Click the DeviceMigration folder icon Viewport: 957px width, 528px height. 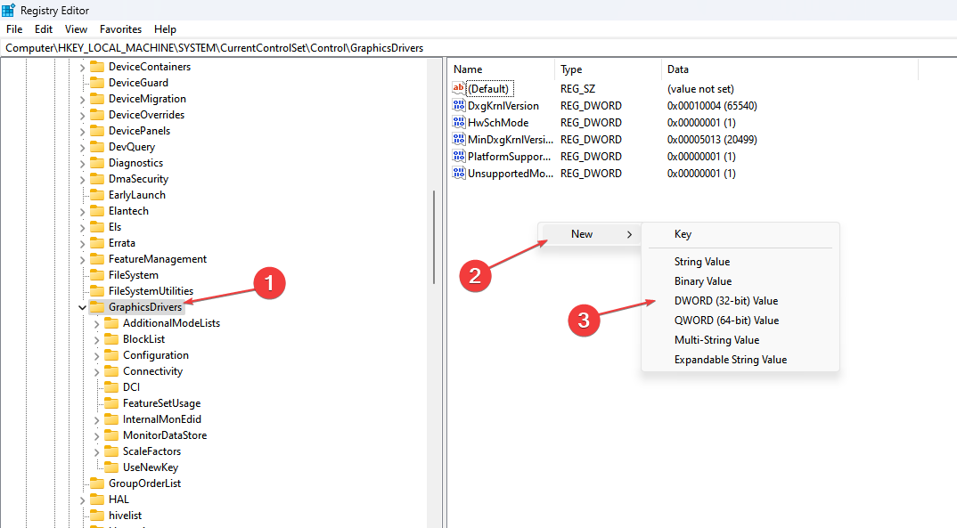point(97,99)
